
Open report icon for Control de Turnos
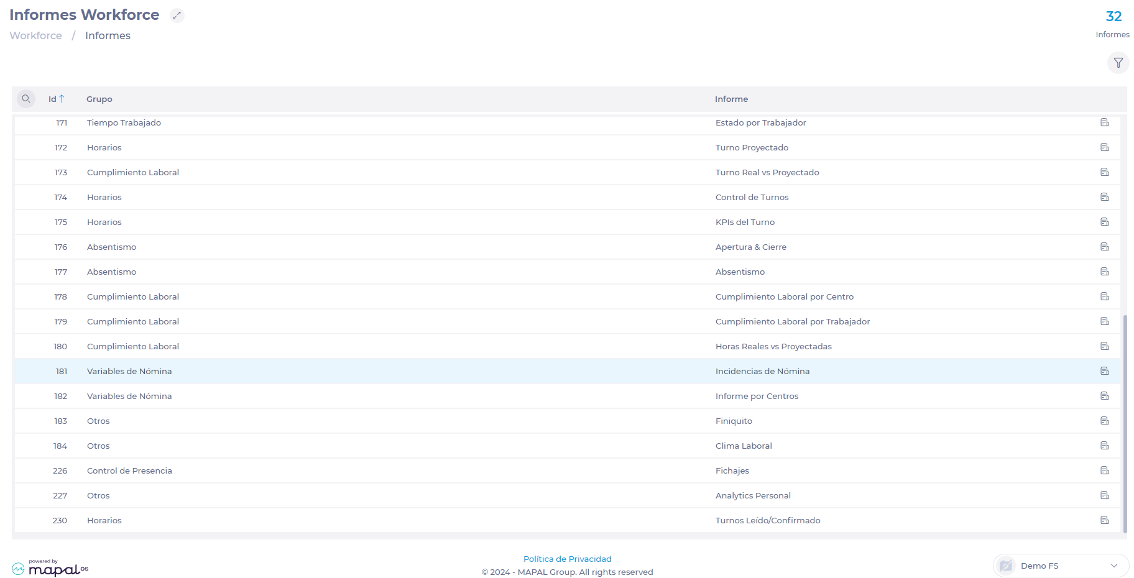point(1104,197)
